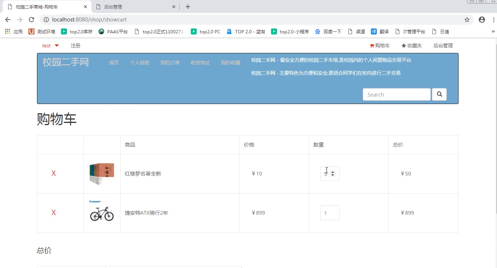Click the browser reload button
Viewport: 497px width, 268px height.
(31, 20)
